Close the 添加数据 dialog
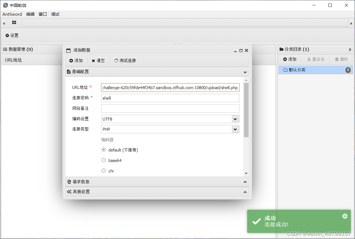Screen dimensions: 355x239 point(247,51)
